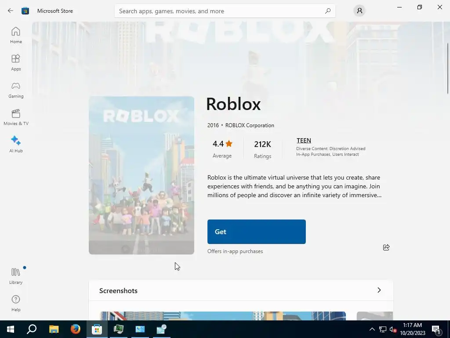Screen dimensions: 450x338
Task: Open Library in sidebar
Action: (16, 276)
